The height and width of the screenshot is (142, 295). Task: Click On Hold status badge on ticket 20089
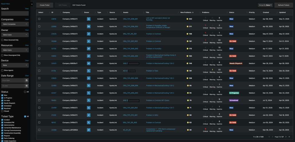click(233, 41)
